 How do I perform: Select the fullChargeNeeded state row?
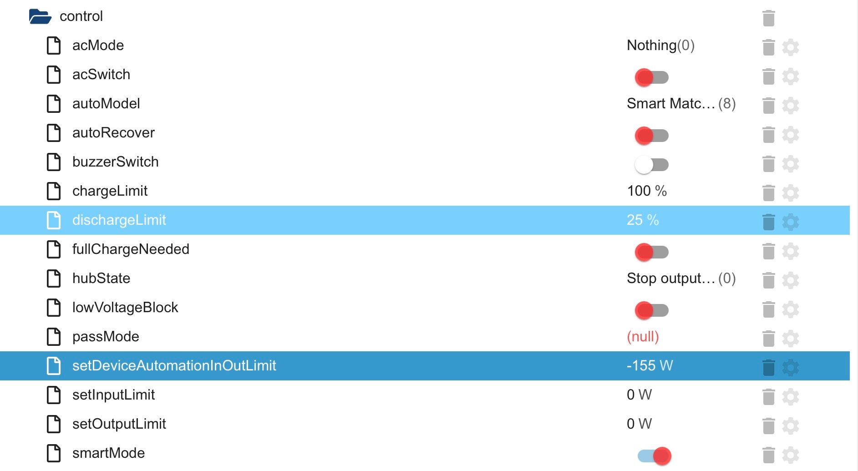pyautogui.click(x=131, y=249)
